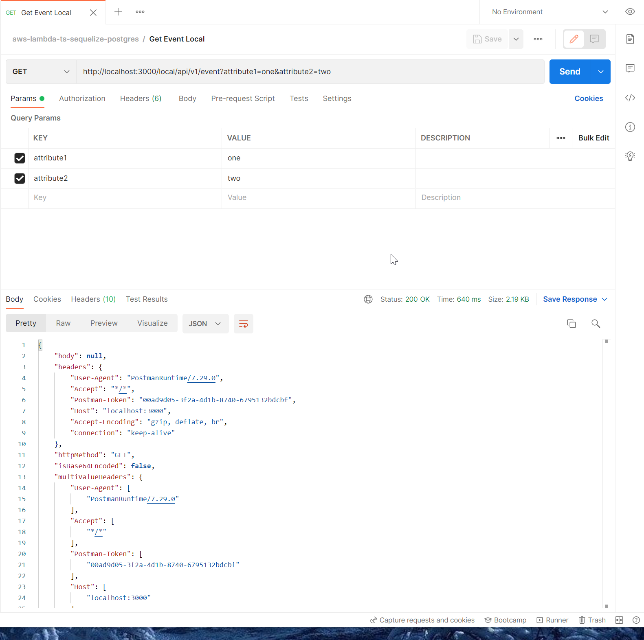
Task: Select the request Headers (6) tab
Action: pos(141,99)
